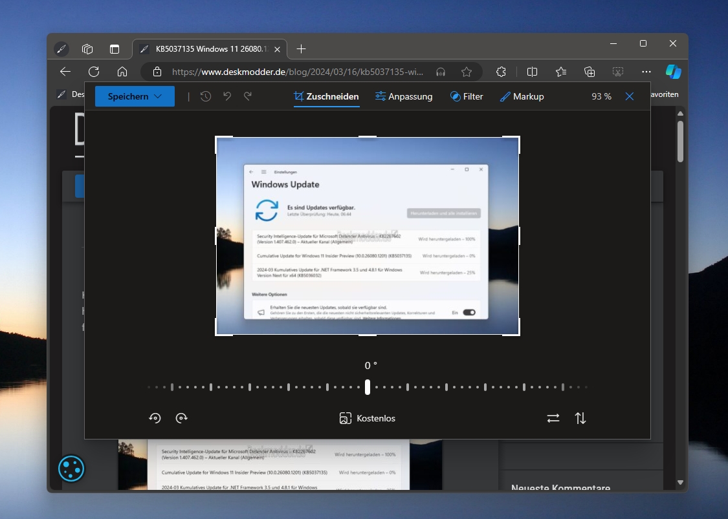Refresh the current page

(x=94, y=72)
